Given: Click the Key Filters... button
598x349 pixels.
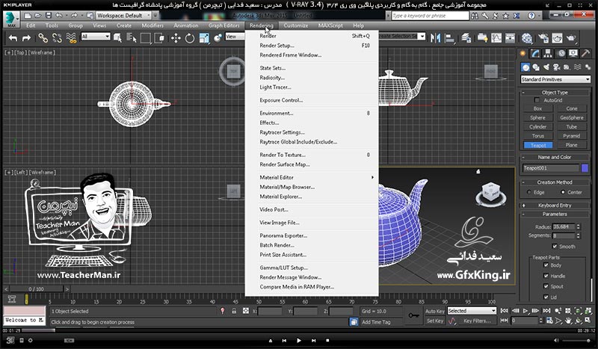Looking at the screenshot, I should click(x=477, y=321).
